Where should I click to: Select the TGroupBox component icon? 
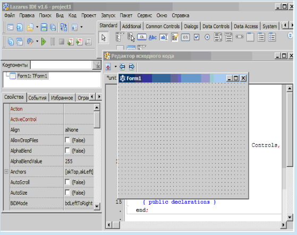point(250,37)
